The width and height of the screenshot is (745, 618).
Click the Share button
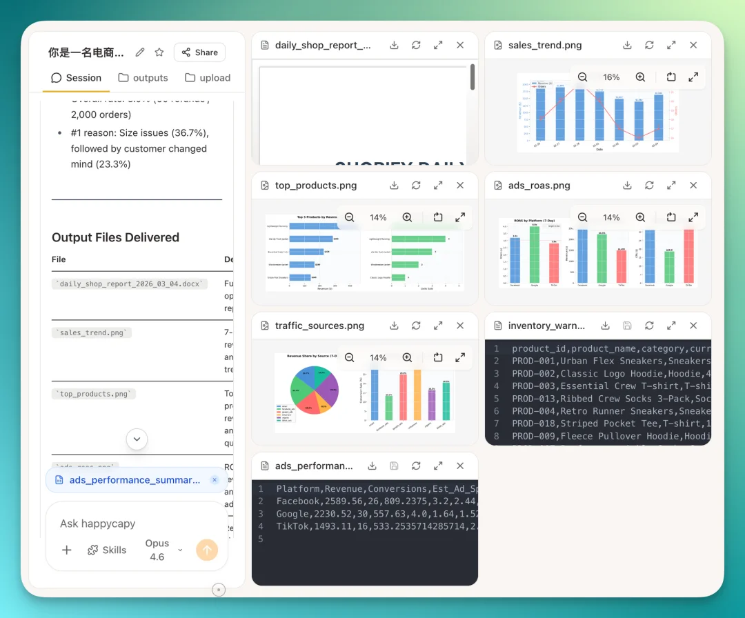(x=199, y=52)
